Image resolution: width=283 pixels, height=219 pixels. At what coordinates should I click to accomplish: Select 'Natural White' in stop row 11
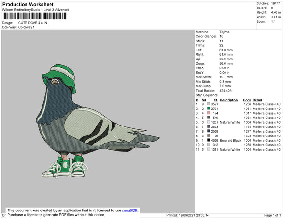coord(230,149)
